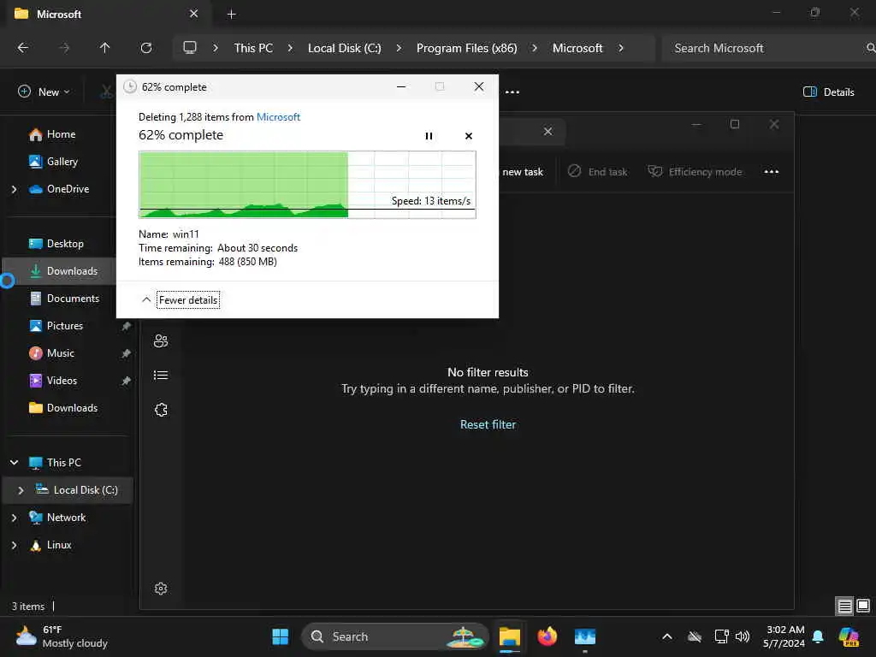Minimize the 62% complete dialog
Screen dimensions: 876x657
click(x=401, y=86)
